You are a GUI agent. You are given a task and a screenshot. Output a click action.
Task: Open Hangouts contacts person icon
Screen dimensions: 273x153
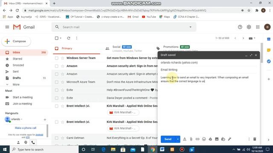pyautogui.click(x=18, y=143)
